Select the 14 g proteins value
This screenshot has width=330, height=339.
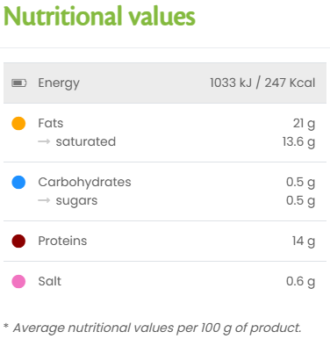tap(304, 242)
